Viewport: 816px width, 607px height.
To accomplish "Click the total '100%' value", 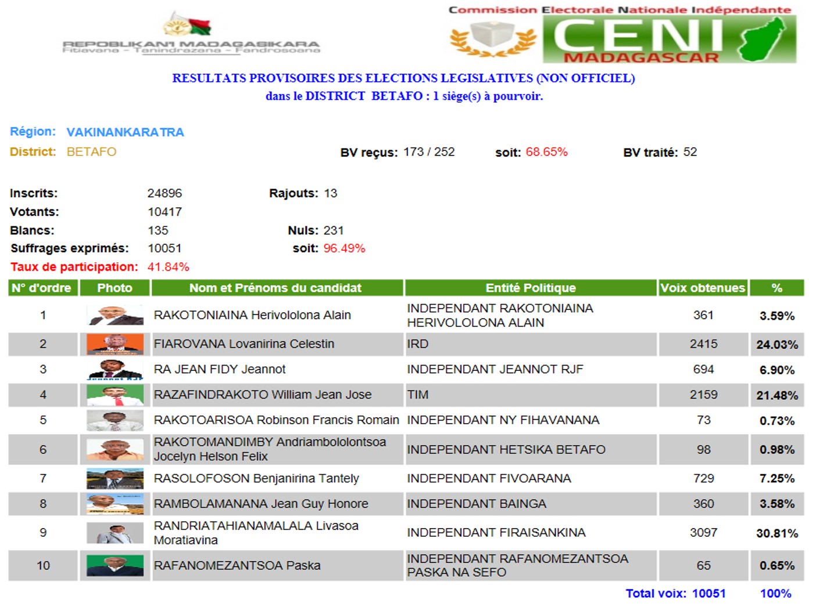I will click(776, 594).
